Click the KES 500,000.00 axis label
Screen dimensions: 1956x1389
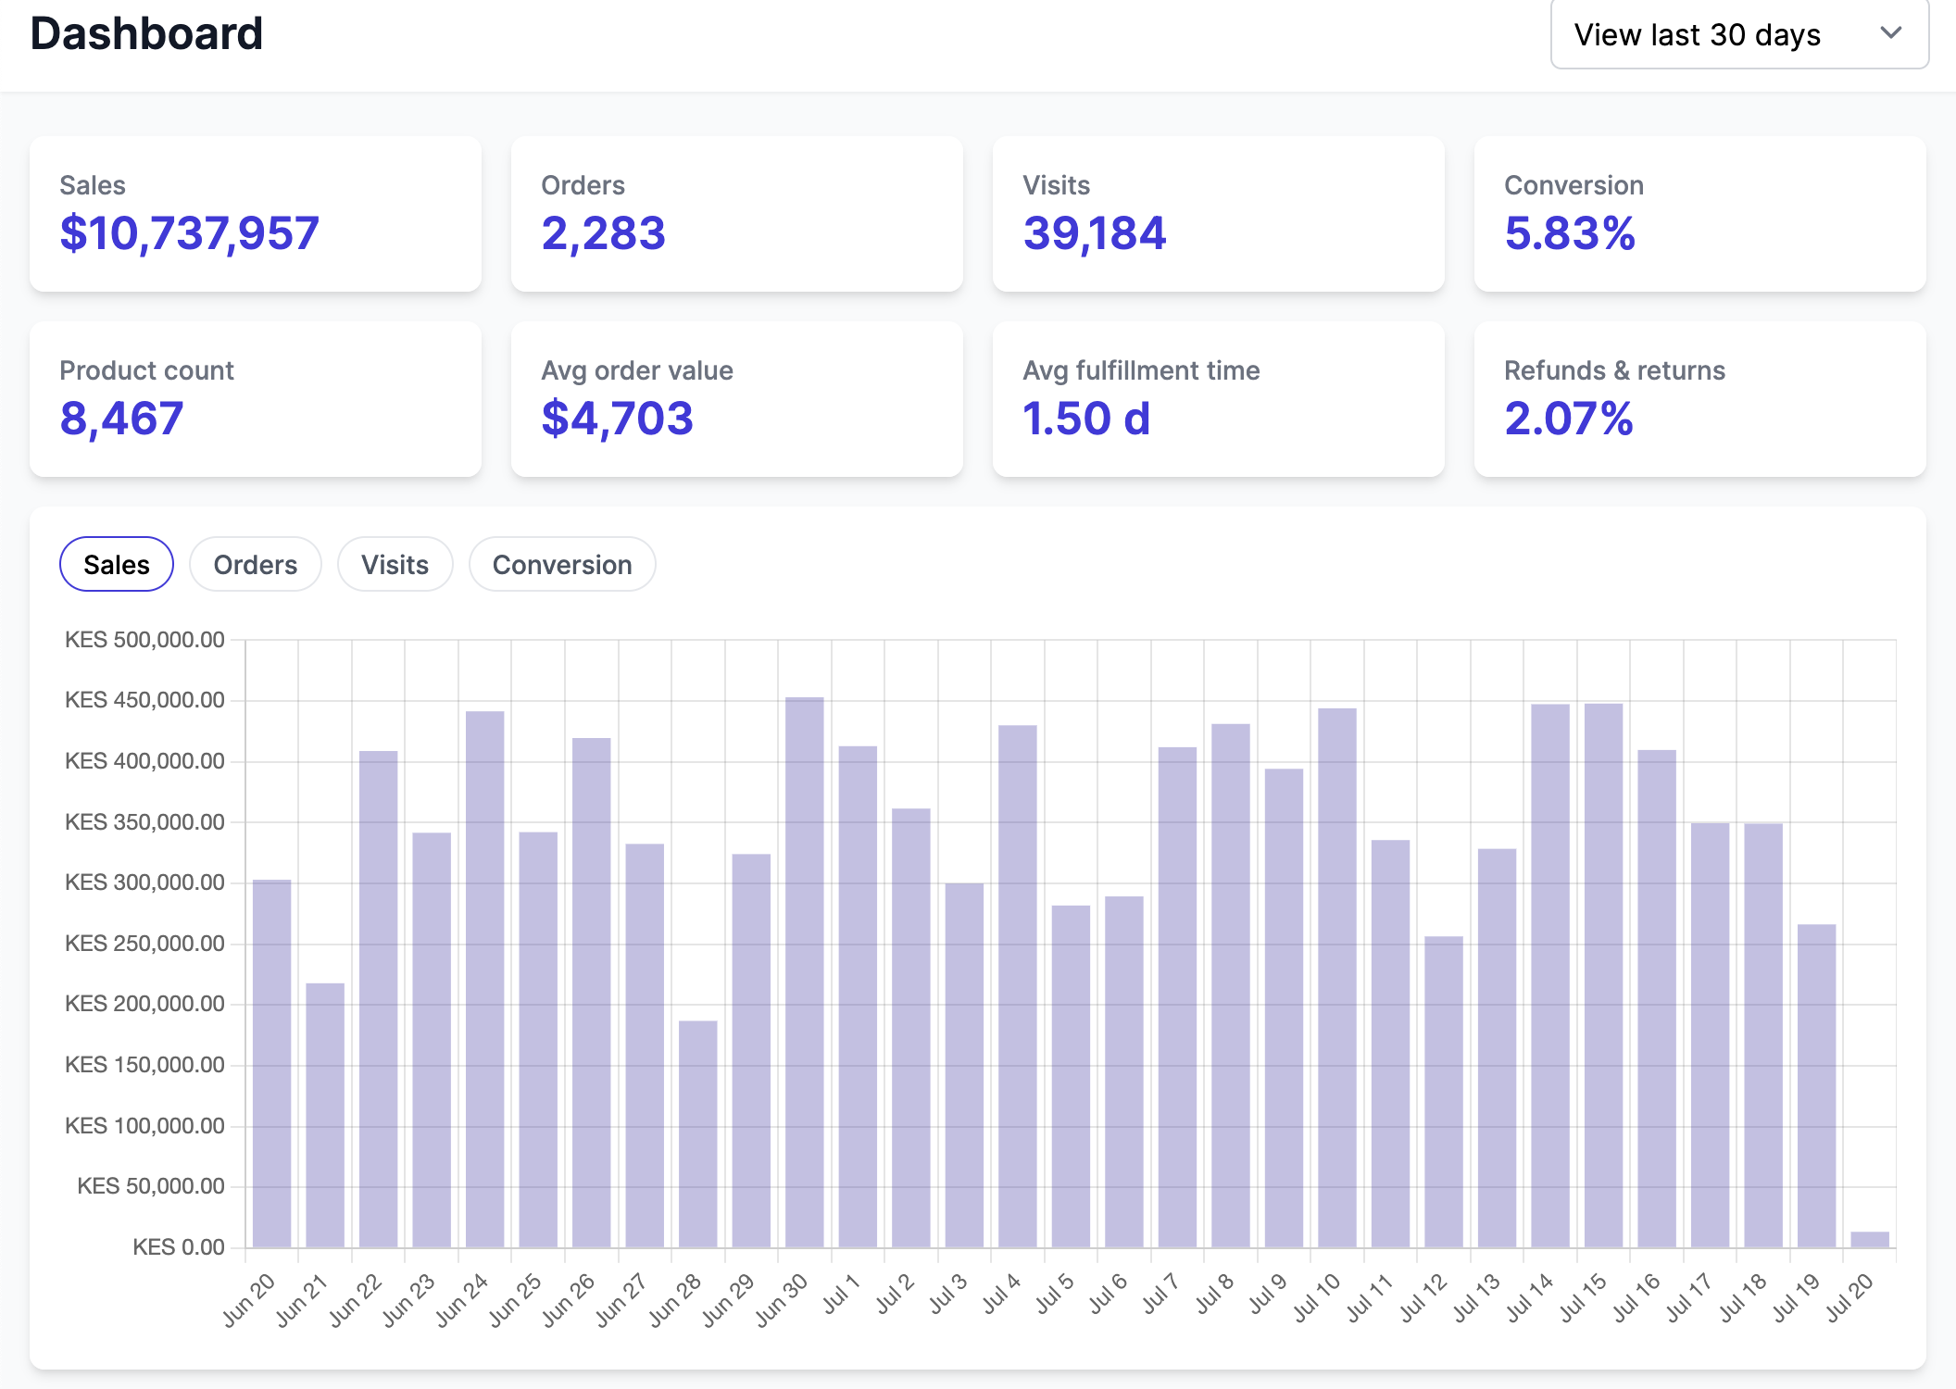click(144, 640)
